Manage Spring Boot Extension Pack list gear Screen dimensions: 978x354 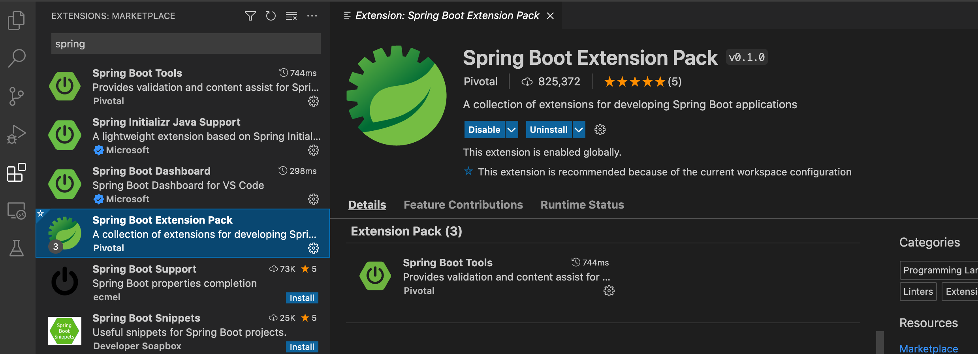(314, 248)
